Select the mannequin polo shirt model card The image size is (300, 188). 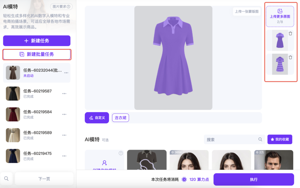point(147,160)
